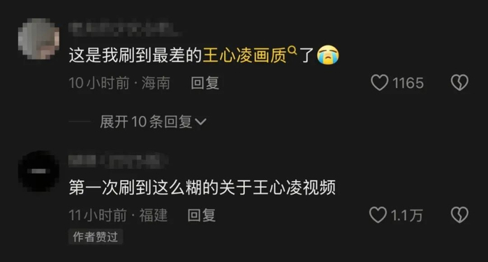Click the search magnifier after 王心凌画质
Screen dimensions: 488x262
tap(292, 50)
